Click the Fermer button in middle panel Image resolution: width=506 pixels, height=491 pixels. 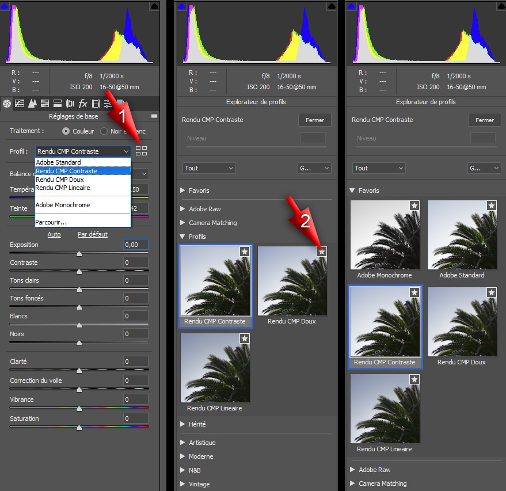click(x=315, y=120)
